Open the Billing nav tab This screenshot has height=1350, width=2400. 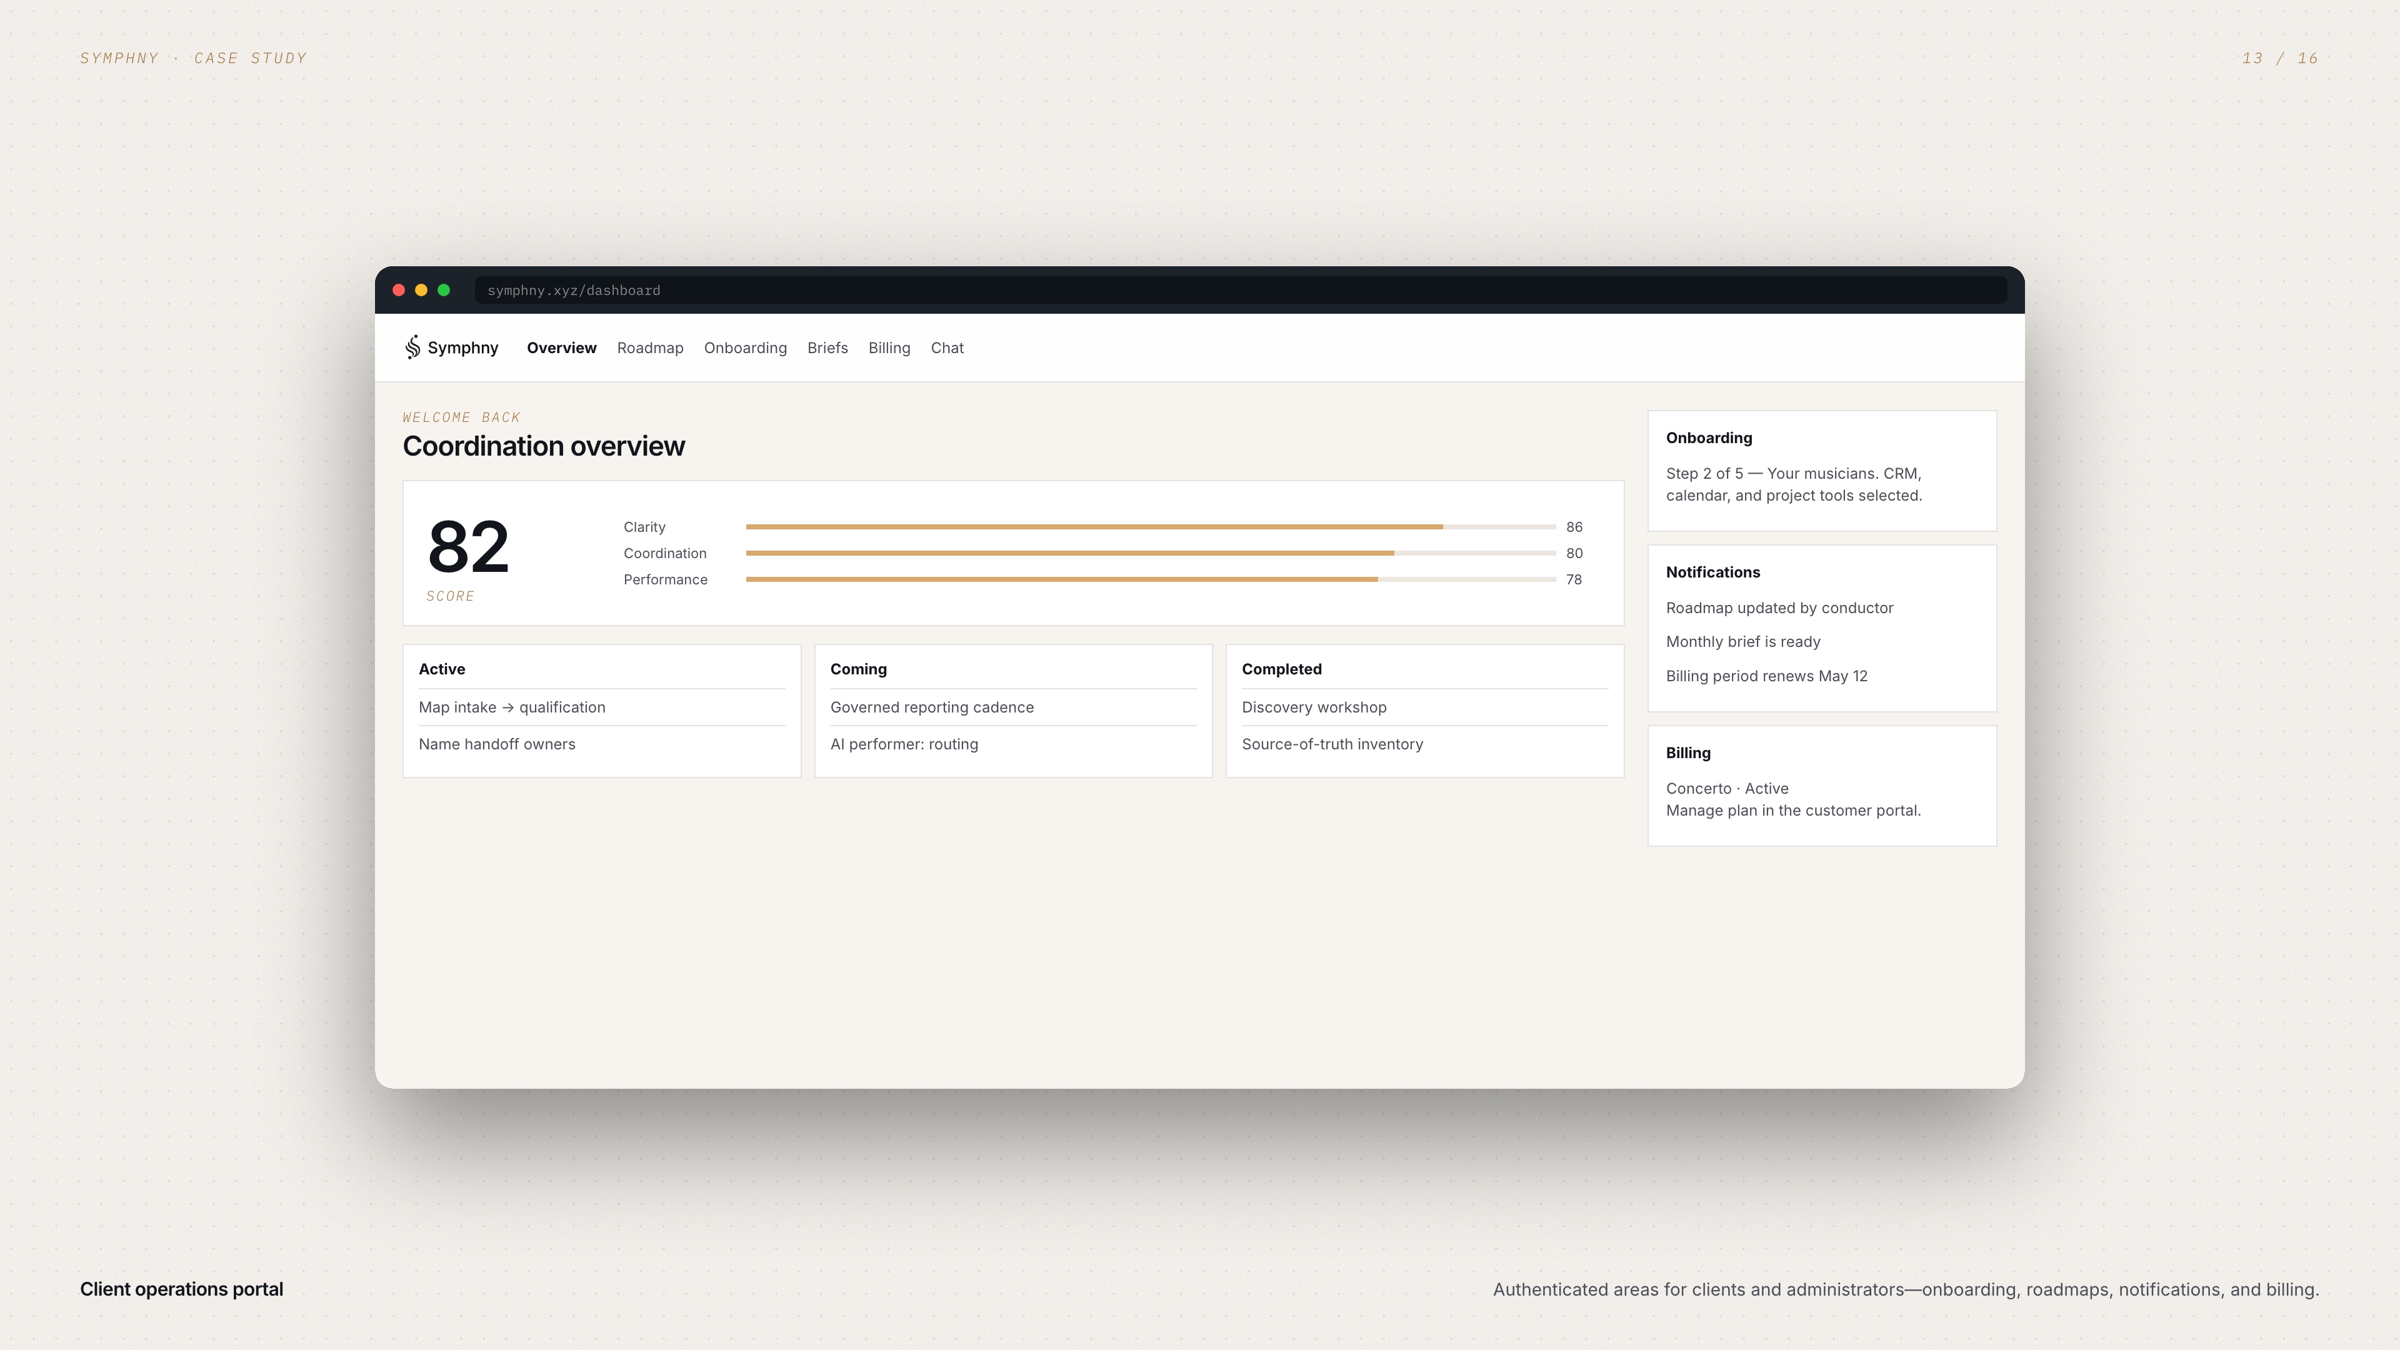click(890, 347)
